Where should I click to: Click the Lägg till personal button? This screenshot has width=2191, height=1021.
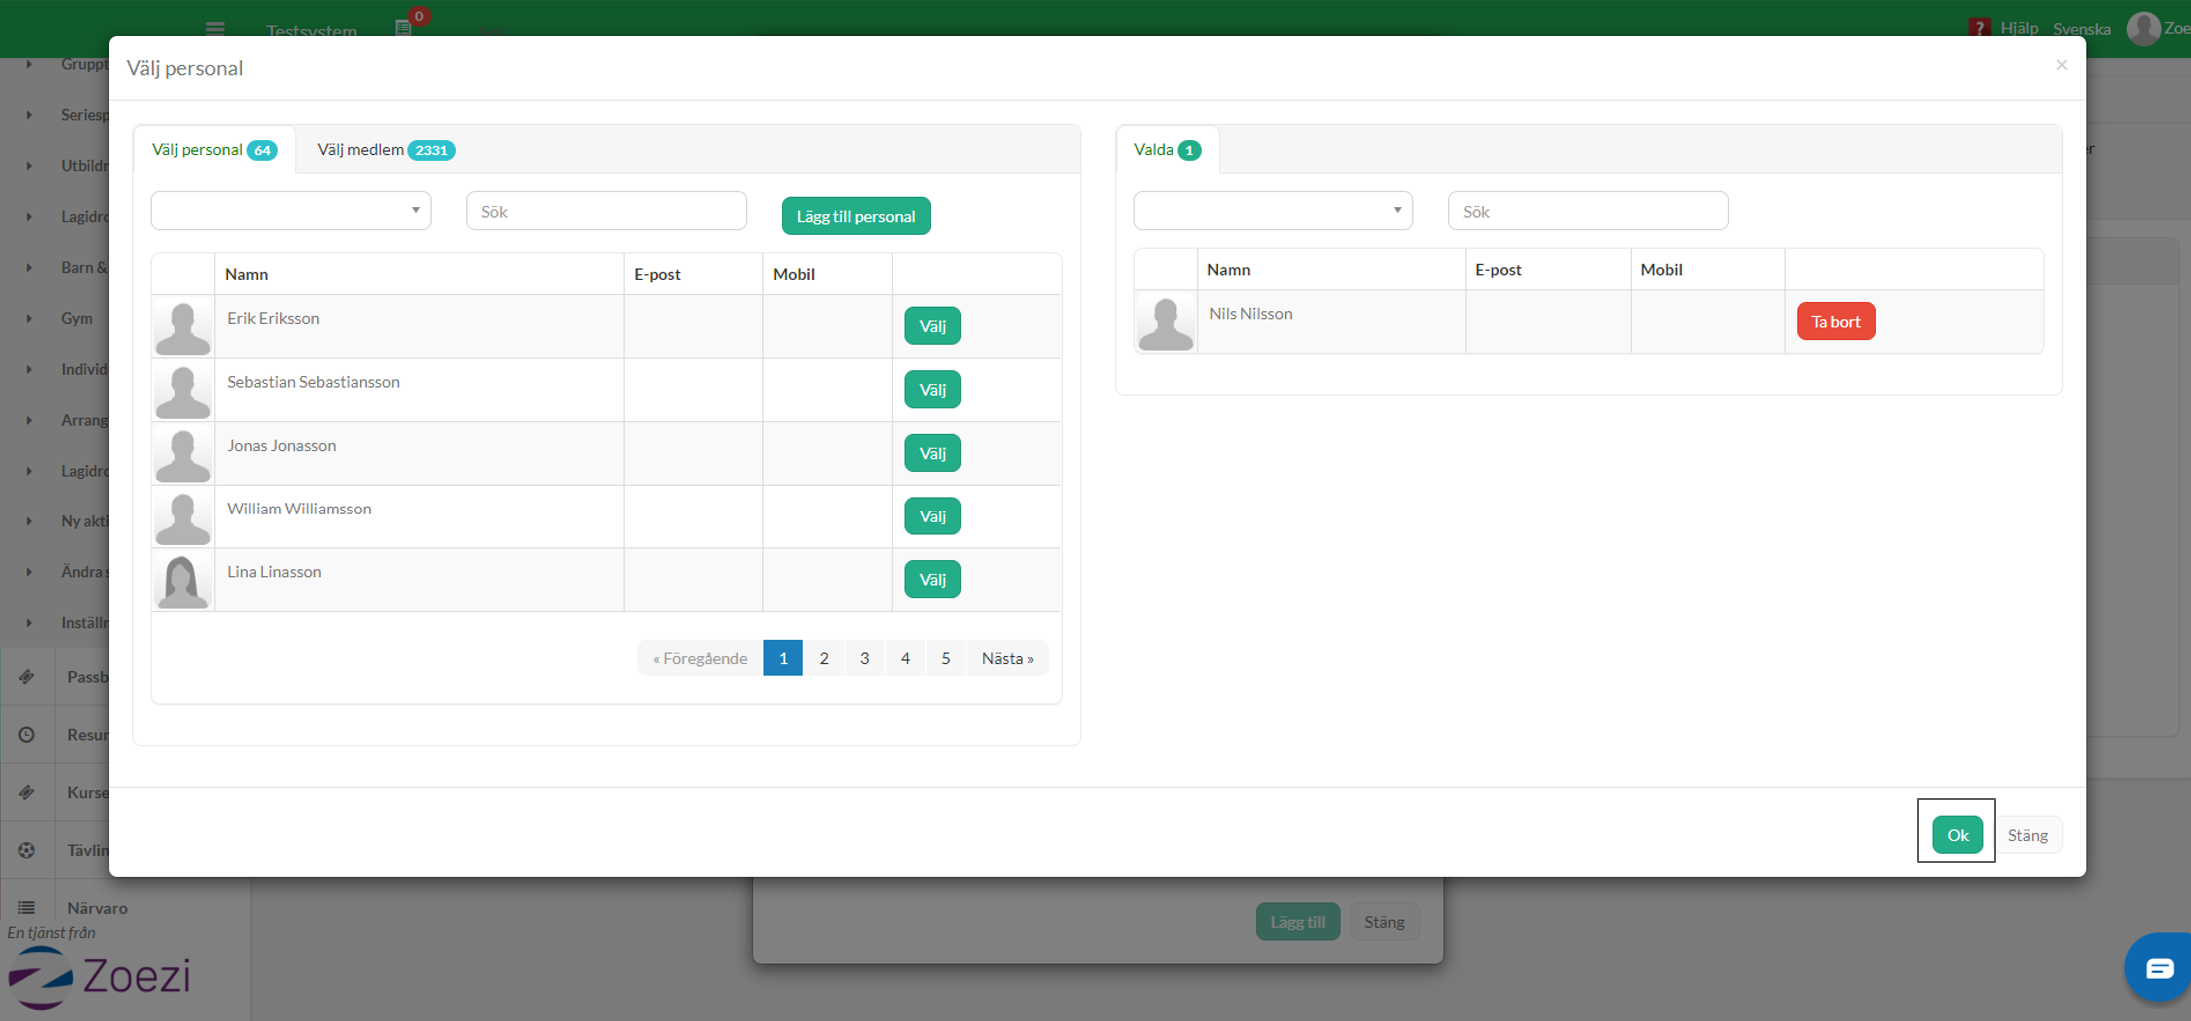point(856,216)
